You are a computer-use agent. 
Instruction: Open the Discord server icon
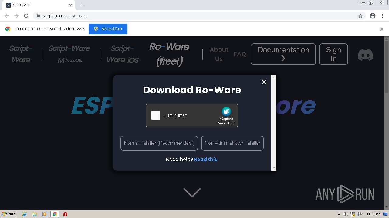click(365, 55)
